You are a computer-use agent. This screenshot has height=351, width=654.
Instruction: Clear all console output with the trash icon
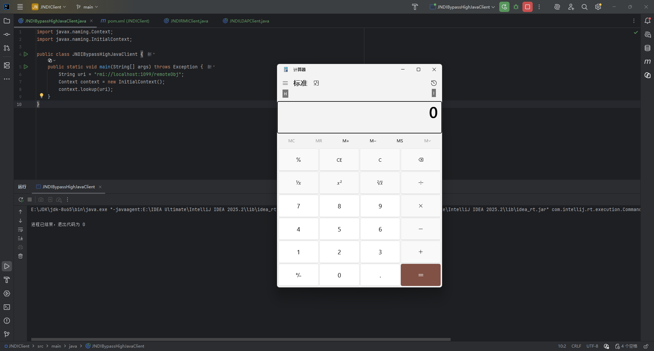click(20, 256)
